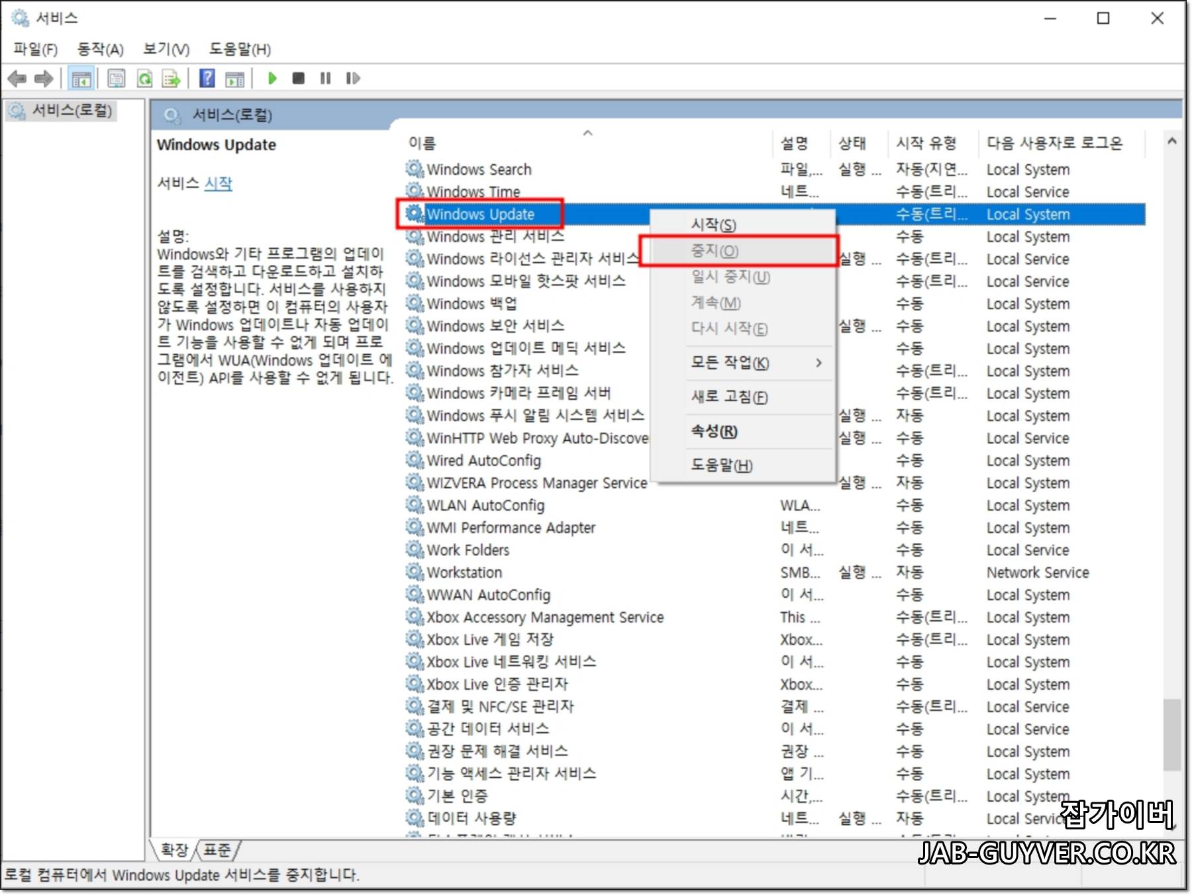
Task: Select the 결제 및 NFC/SE 관리자 row
Action: [774, 706]
